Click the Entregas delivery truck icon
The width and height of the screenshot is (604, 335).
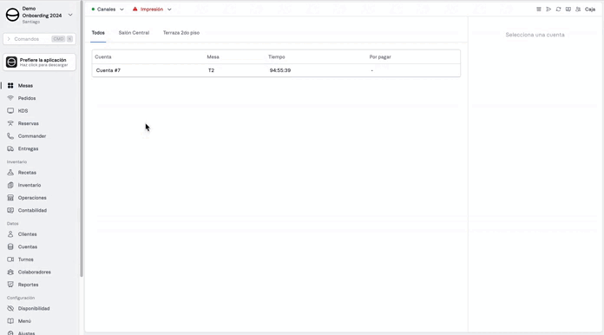pos(10,148)
